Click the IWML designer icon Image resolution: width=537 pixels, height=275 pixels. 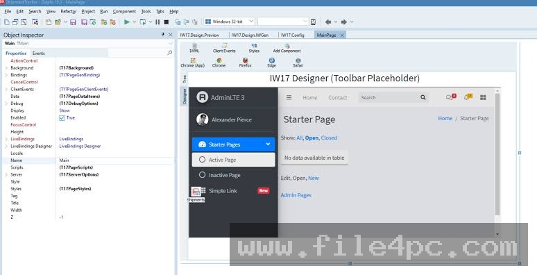tap(194, 48)
